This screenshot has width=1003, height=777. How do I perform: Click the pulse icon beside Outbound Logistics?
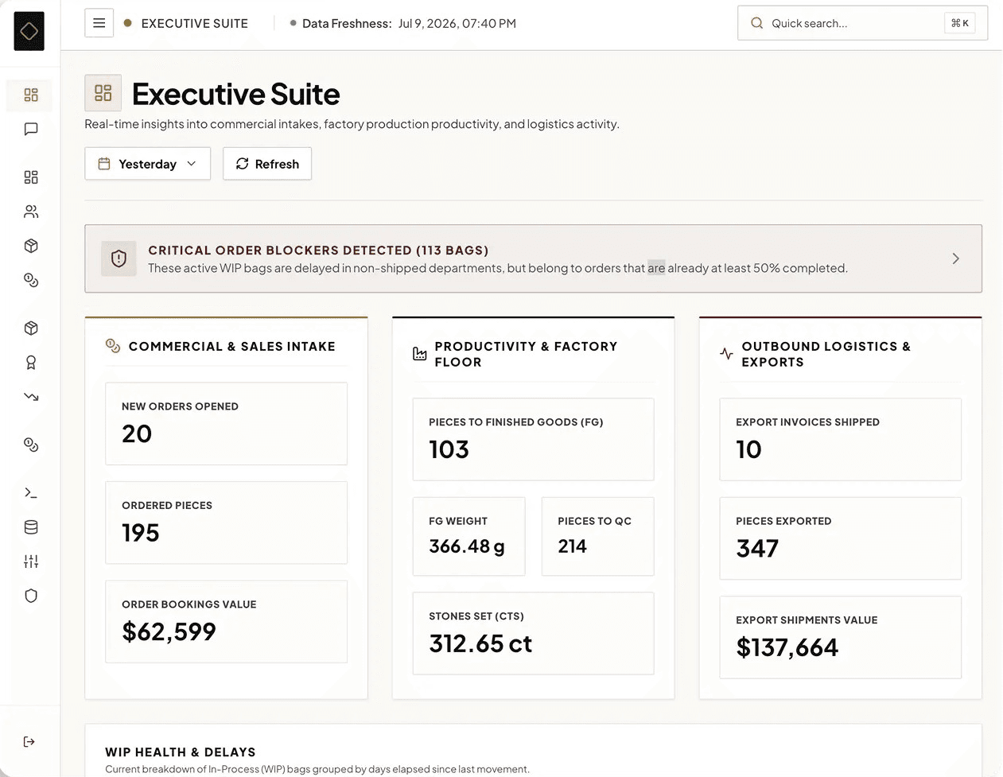click(x=727, y=354)
